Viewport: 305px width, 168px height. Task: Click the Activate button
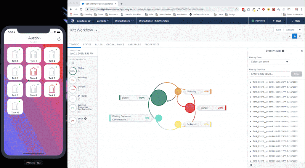click(x=290, y=30)
